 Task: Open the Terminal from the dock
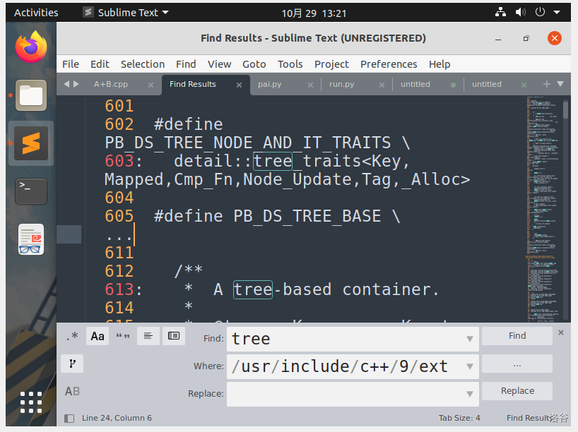tap(31, 191)
